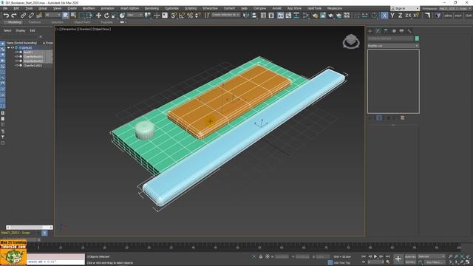Open the Selection Filter dropdown
Image resolution: width=473 pixels, height=266 pixels.
pyautogui.click(x=52, y=15)
